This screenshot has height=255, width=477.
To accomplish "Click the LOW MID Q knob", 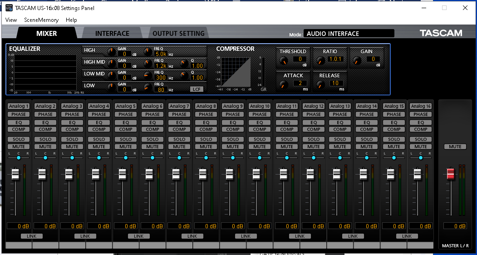I will [184, 75].
